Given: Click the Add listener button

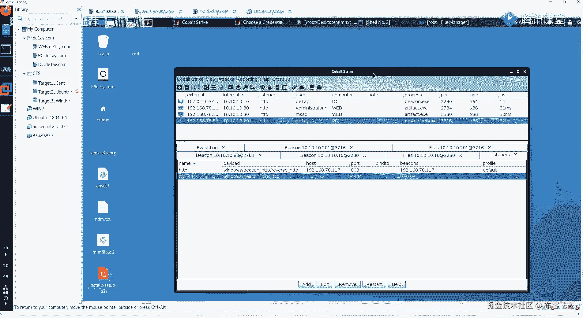Looking at the screenshot, I should (307, 284).
